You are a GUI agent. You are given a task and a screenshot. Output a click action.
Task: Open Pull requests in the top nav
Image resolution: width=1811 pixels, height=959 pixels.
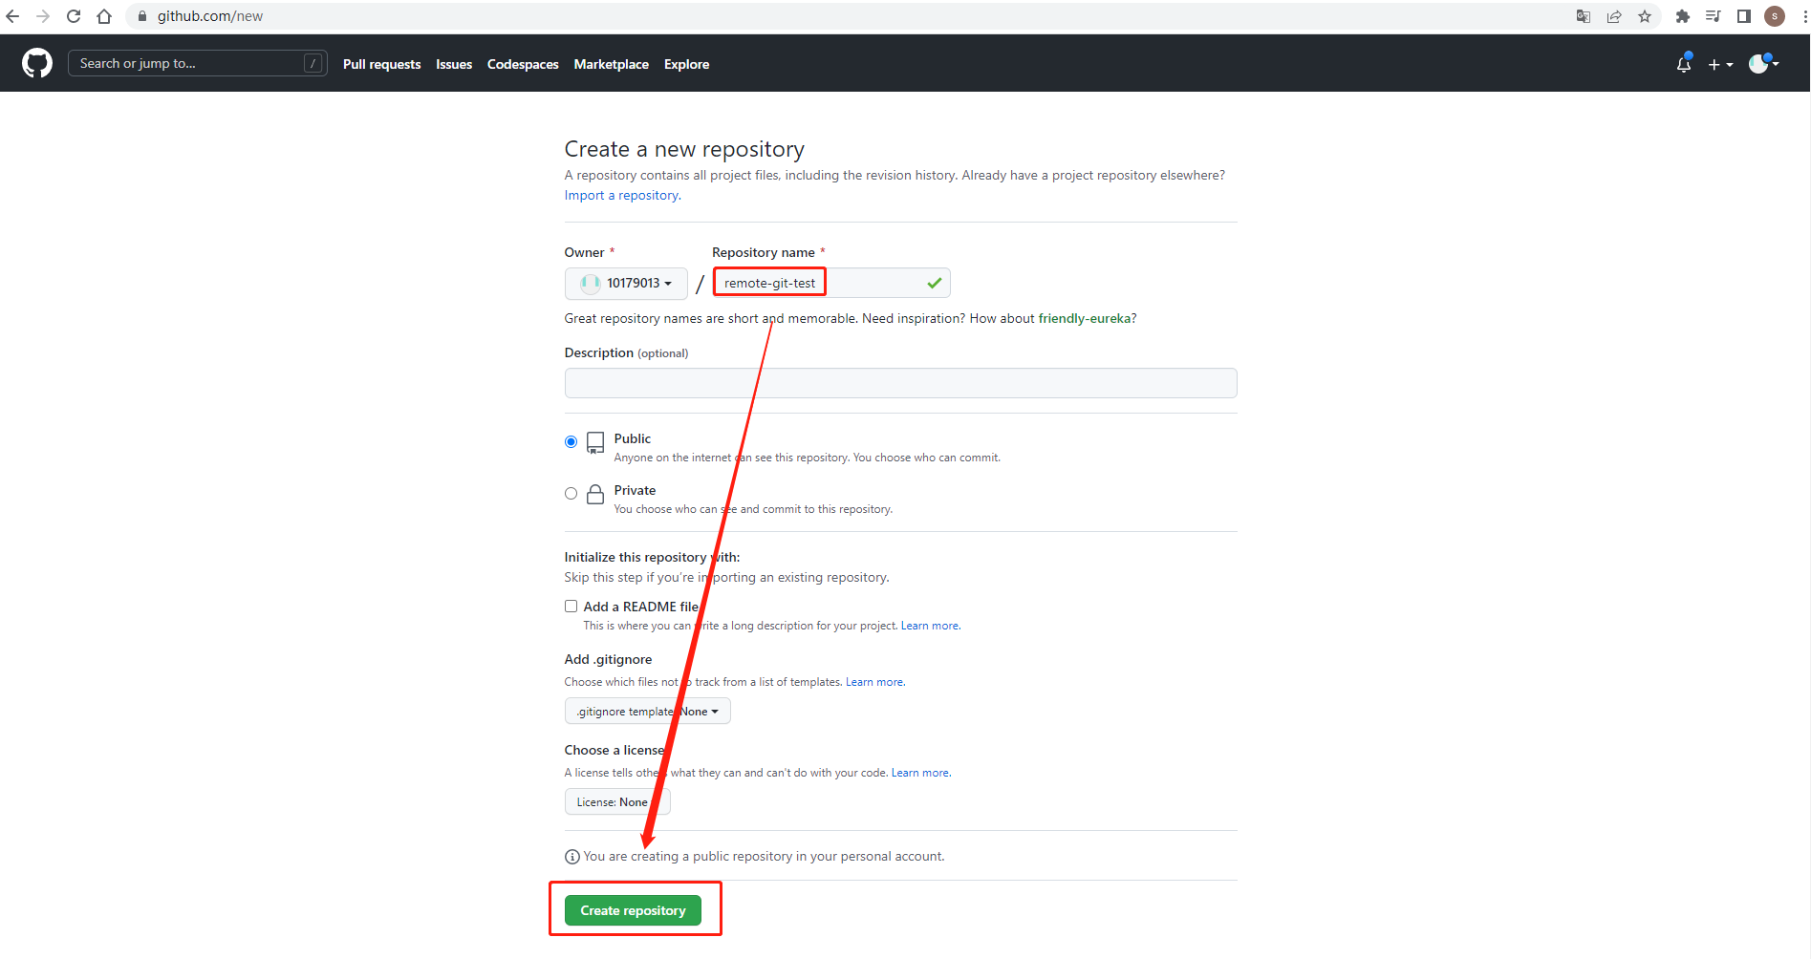381,64
